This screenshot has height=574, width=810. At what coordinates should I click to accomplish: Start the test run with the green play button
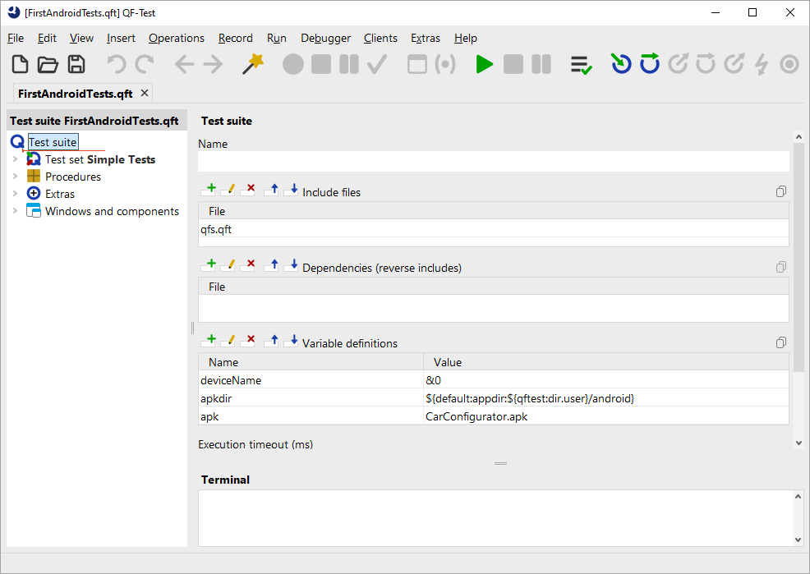pos(485,65)
